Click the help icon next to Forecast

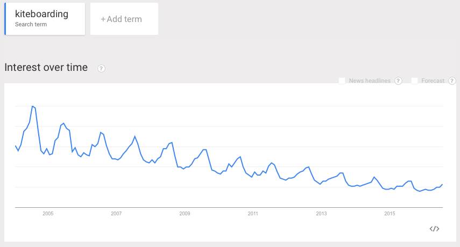[452, 81]
